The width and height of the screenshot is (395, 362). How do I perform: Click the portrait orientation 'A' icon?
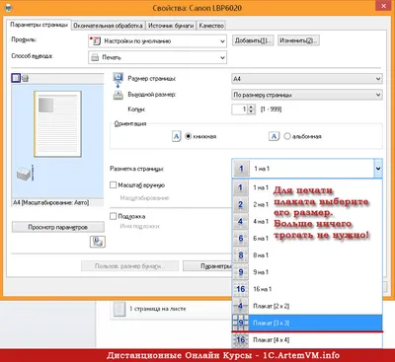[177, 136]
